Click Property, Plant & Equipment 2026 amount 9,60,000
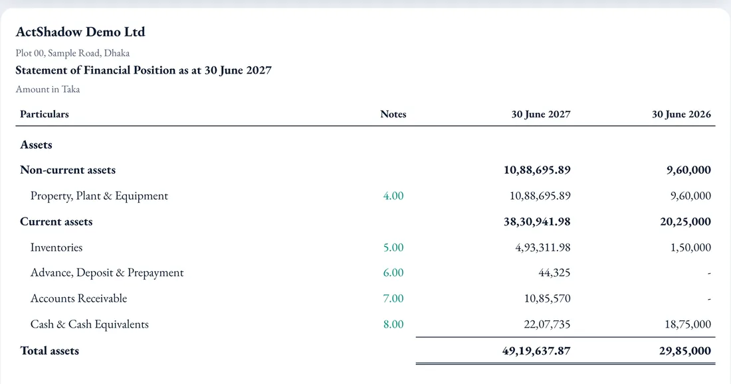The image size is (731, 384). coord(690,196)
